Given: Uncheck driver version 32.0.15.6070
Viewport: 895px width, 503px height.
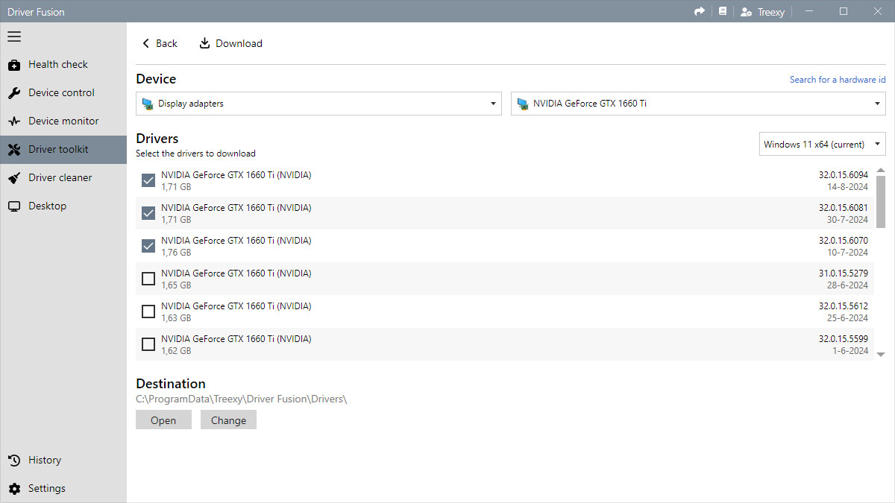Looking at the screenshot, I should (148, 246).
